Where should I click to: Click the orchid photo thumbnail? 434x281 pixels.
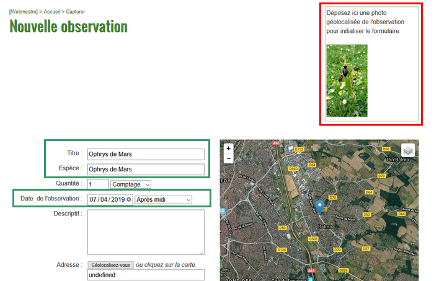pos(347,80)
